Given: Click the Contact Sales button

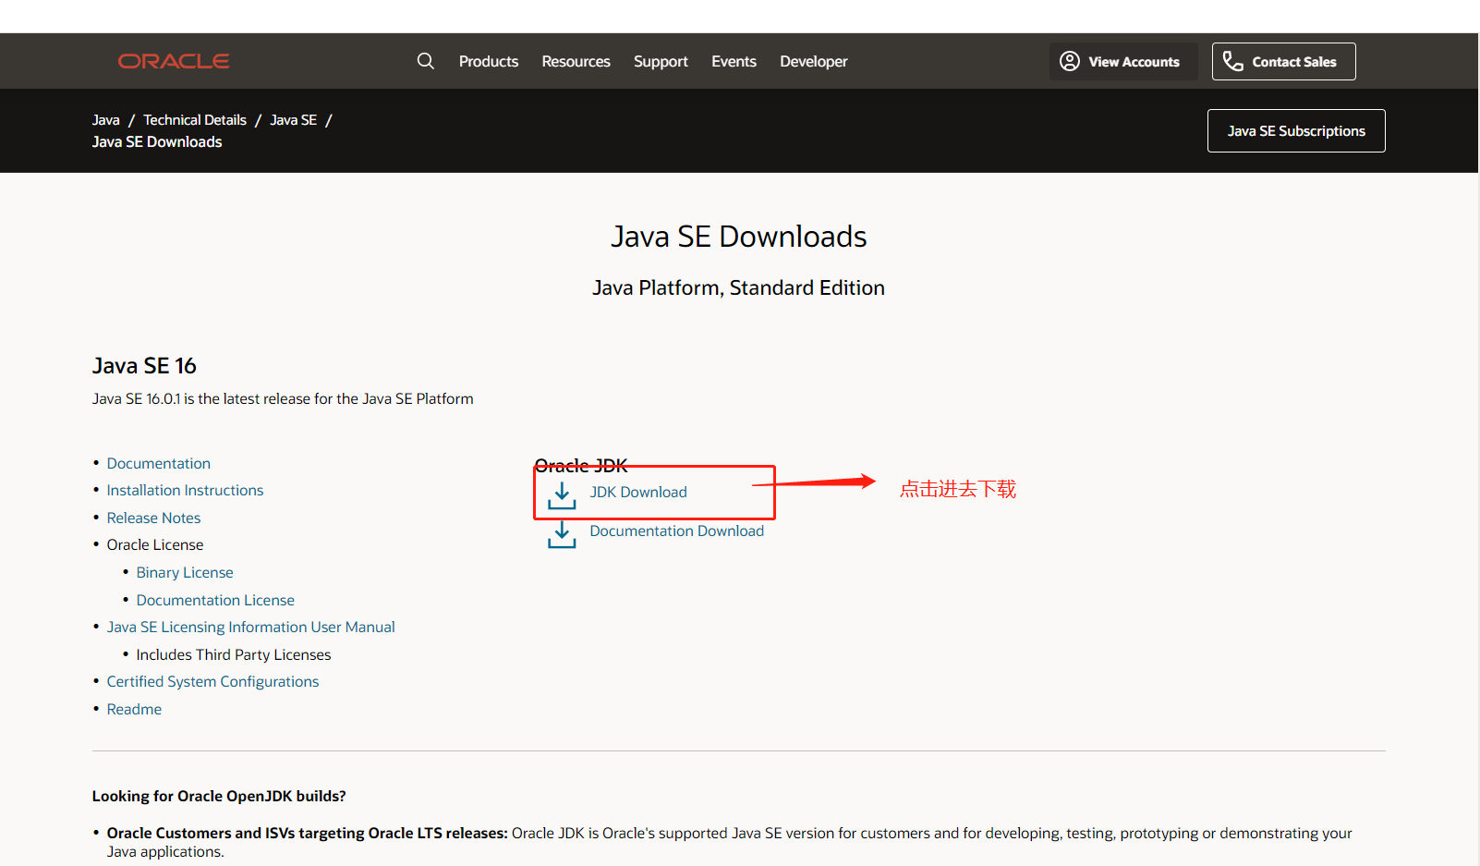Looking at the screenshot, I should click(1284, 61).
